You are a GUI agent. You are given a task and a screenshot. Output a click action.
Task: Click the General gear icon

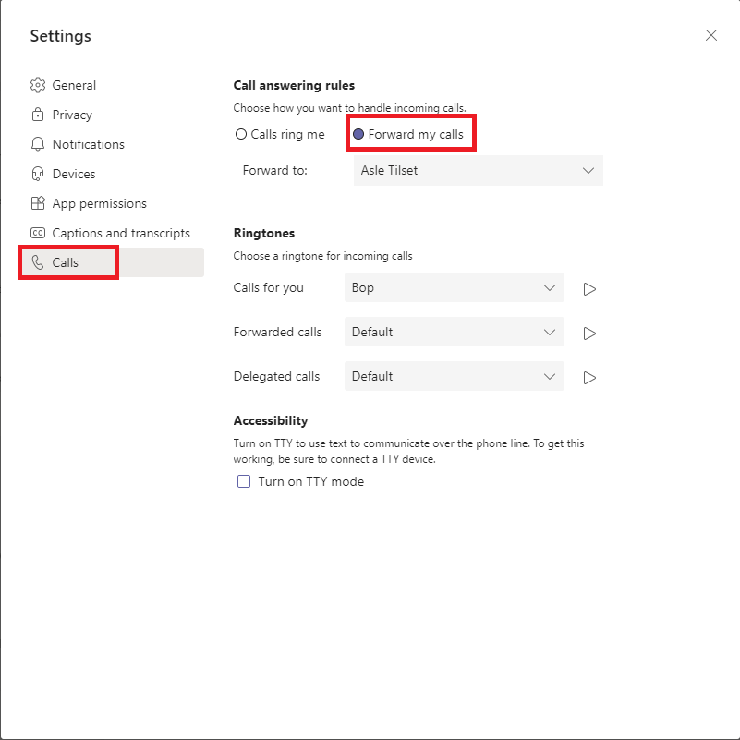coord(38,85)
